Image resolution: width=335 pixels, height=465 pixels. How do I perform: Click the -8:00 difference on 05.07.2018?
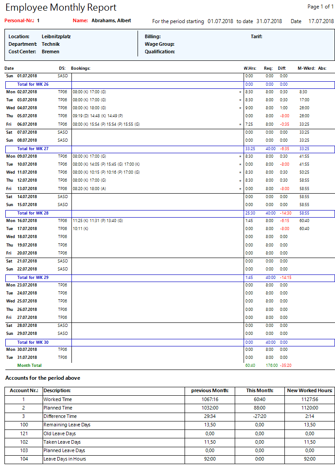point(284,116)
